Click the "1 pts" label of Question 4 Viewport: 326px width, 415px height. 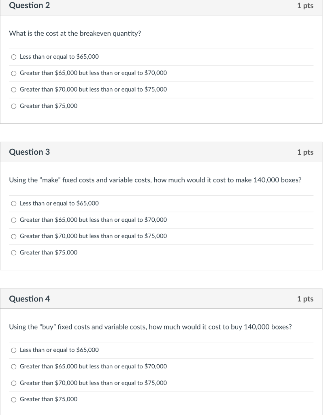[x=305, y=299]
